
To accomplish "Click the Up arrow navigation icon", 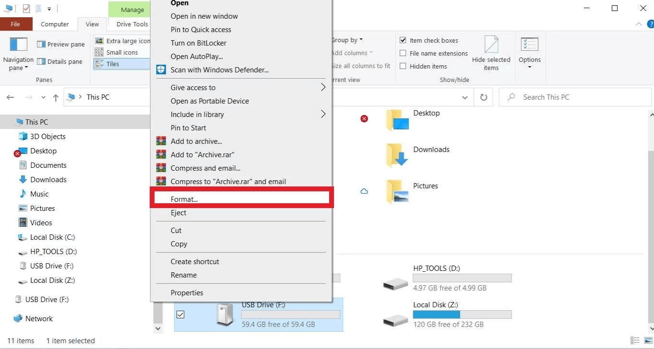I will [x=56, y=97].
